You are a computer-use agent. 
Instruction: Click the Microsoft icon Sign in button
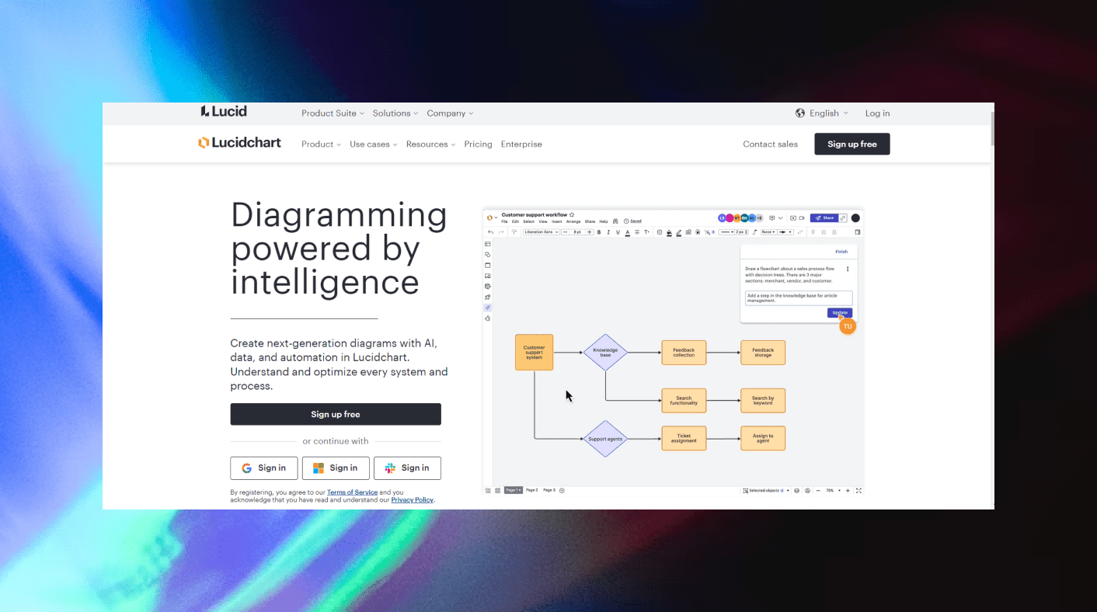click(x=336, y=468)
